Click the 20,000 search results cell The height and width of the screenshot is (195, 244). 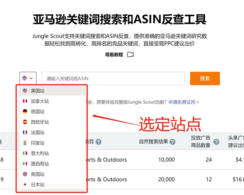click(166, 179)
